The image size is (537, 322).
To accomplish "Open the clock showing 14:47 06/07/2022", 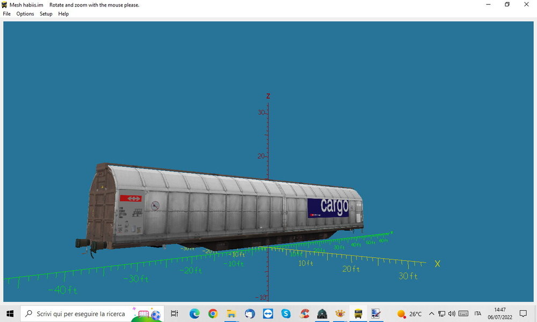I will (x=500, y=313).
